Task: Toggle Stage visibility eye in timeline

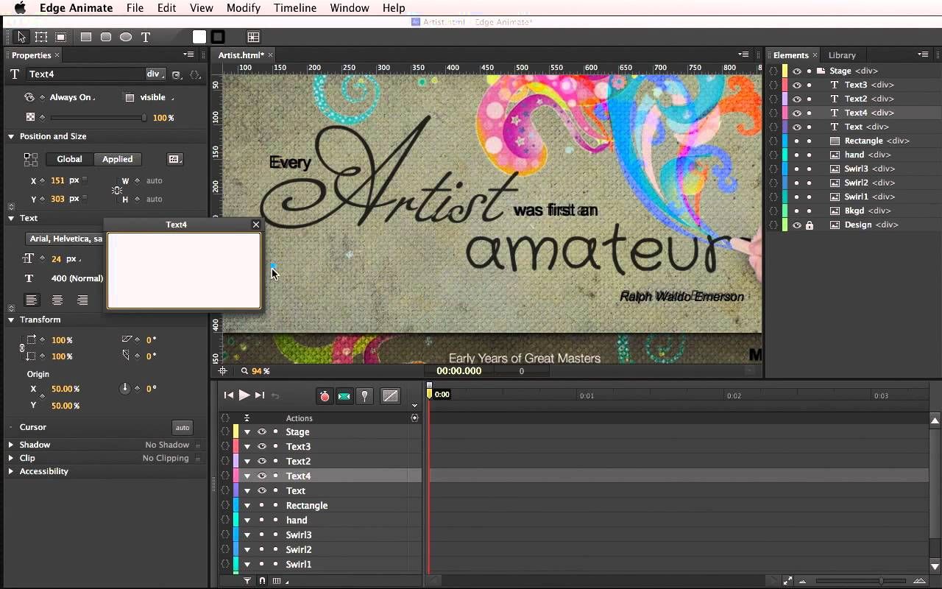Action: coord(261,432)
